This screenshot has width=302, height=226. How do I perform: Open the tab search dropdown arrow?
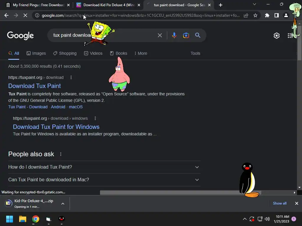click(255, 4)
